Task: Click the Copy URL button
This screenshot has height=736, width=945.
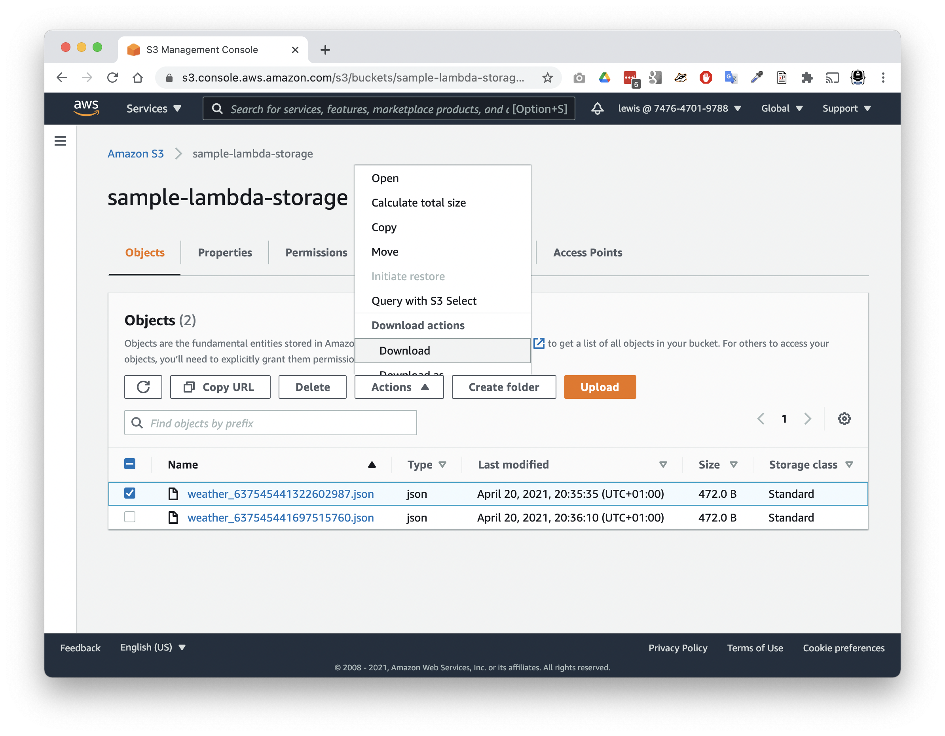Action: click(220, 387)
